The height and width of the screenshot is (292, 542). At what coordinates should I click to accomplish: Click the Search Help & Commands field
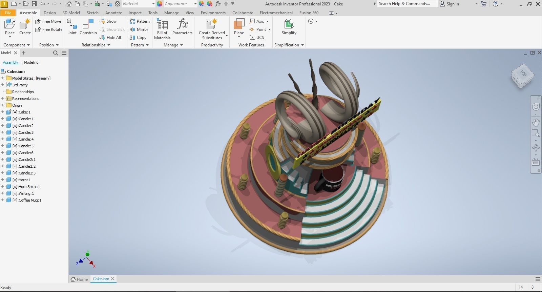(407, 4)
